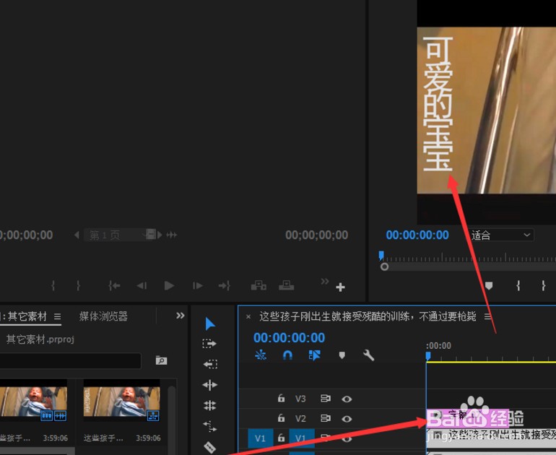Toggle sync lock for track V2
Image resolution: width=556 pixels, height=455 pixels.
[x=326, y=418]
